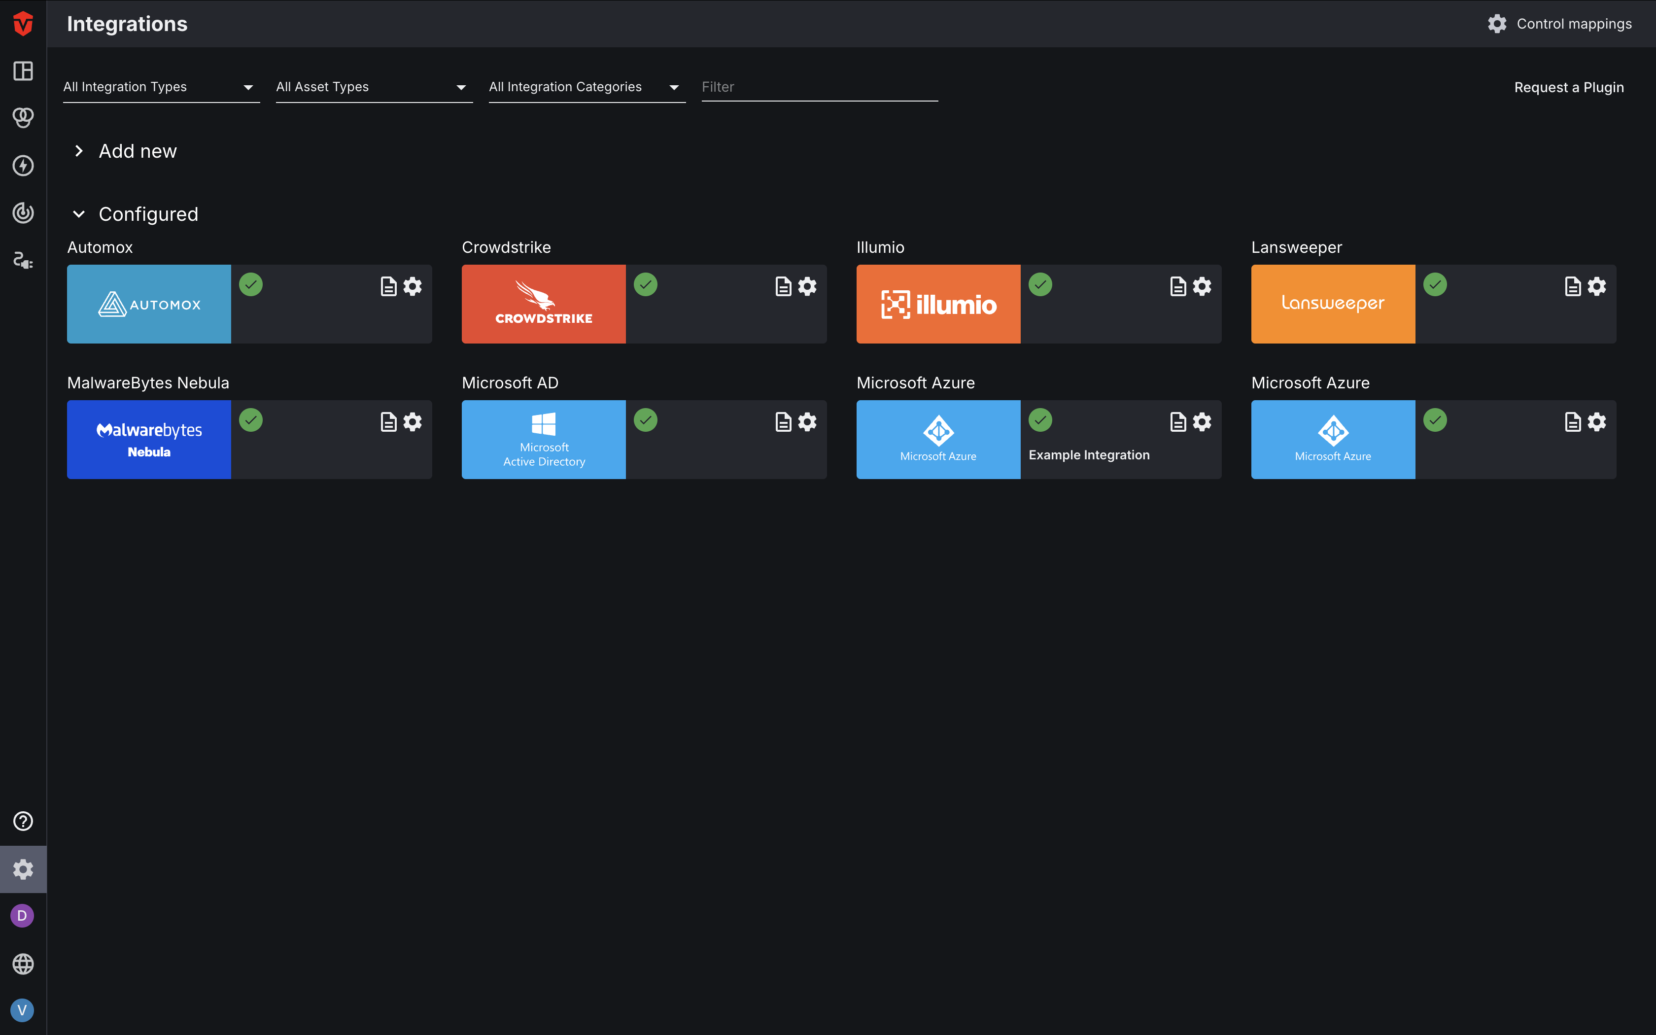Open Automox integration settings gear
1656x1035 pixels.
pos(413,286)
